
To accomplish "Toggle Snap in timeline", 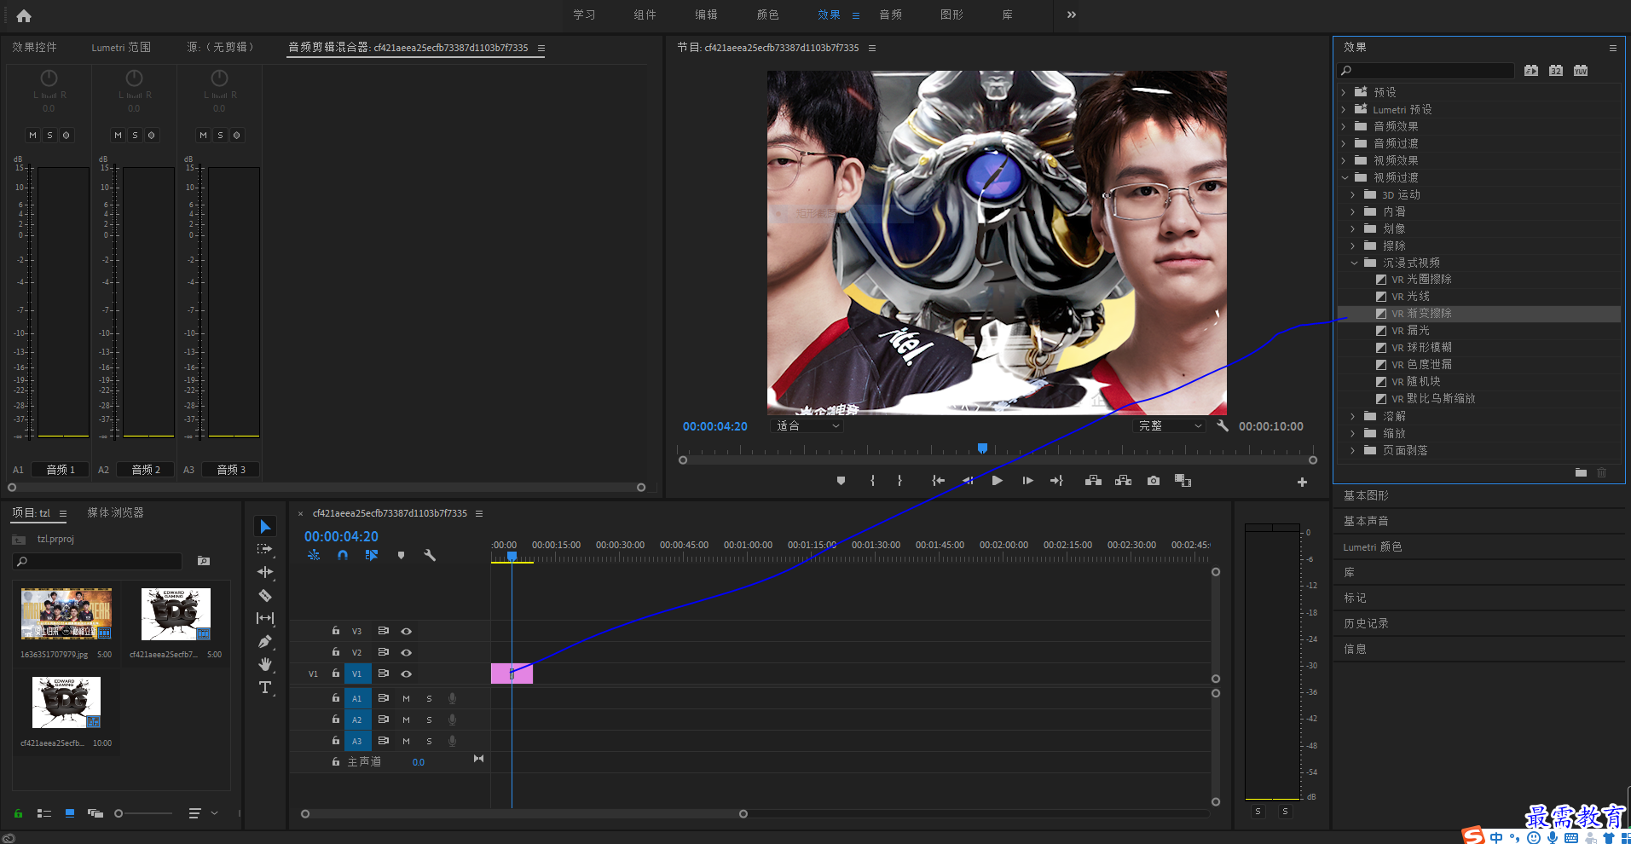I will click(x=343, y=555).
